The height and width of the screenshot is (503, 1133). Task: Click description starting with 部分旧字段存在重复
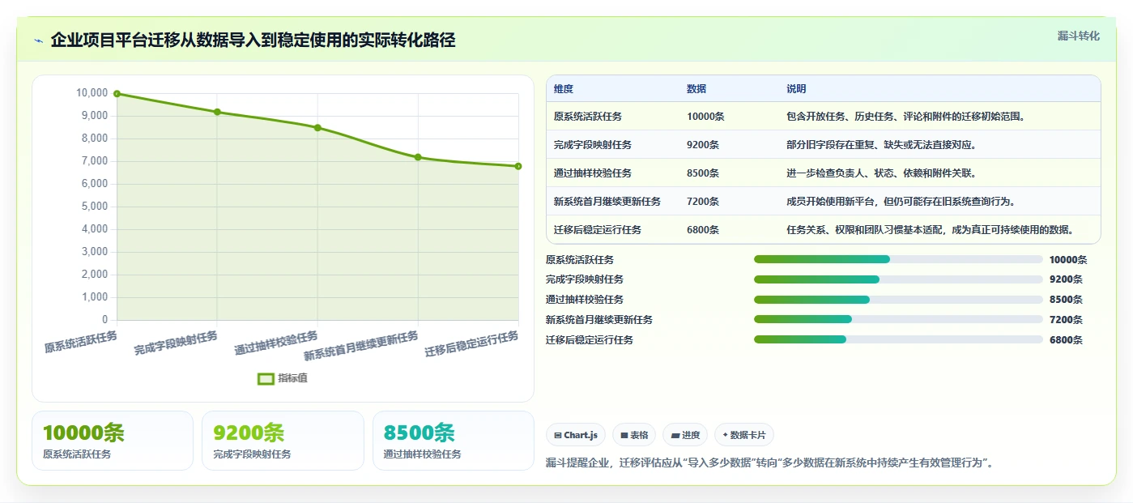(x=881, y=145)
